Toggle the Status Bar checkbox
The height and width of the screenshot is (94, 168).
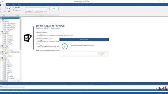(x=14, y=8)
